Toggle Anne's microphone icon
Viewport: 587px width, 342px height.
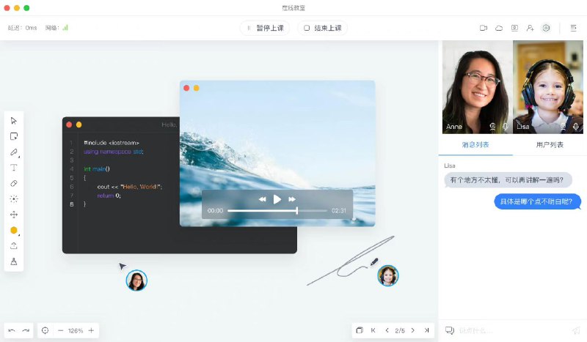[505, 127]
